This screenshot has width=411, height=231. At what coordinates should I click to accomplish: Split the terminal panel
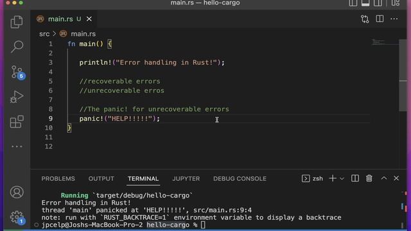[355, 178]
